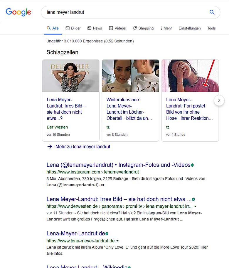Click the instagram.com result URL
Image resolution: width=229 pixels, height=268 pixels.
point(93,172)
